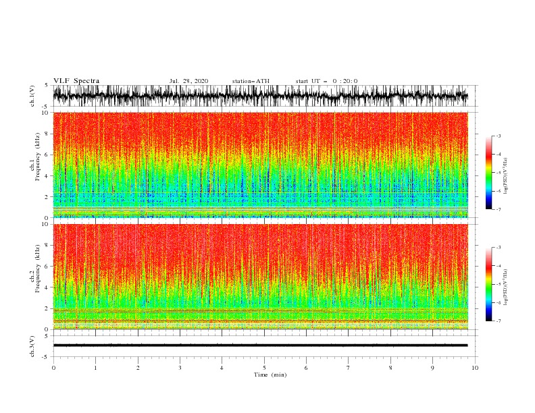Click the log(PSD) unit label beside ch.2 color bar

[506, 287]
